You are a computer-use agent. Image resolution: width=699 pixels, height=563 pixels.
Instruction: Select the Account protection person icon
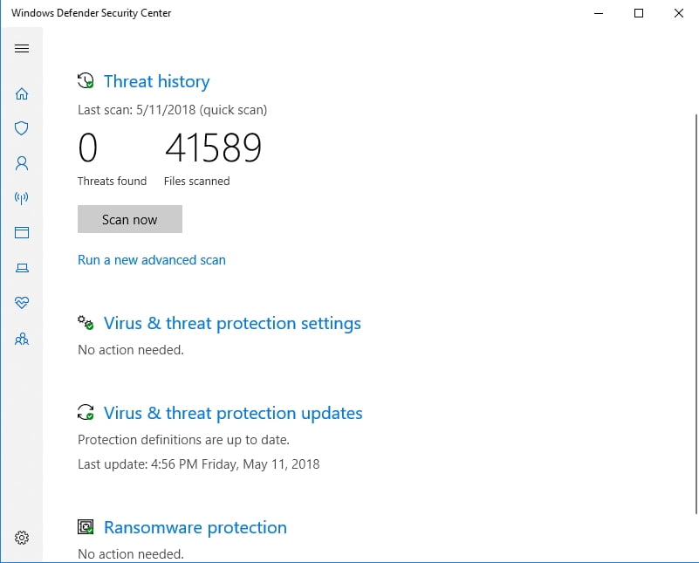[x=22, y=163]
